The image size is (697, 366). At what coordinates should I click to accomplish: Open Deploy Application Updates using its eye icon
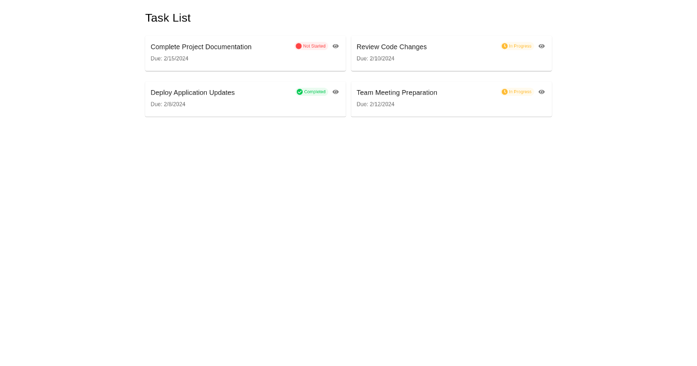click(336, 92)
